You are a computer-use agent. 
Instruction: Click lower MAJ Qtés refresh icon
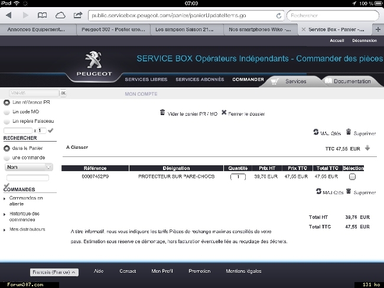tap(318, 191)
